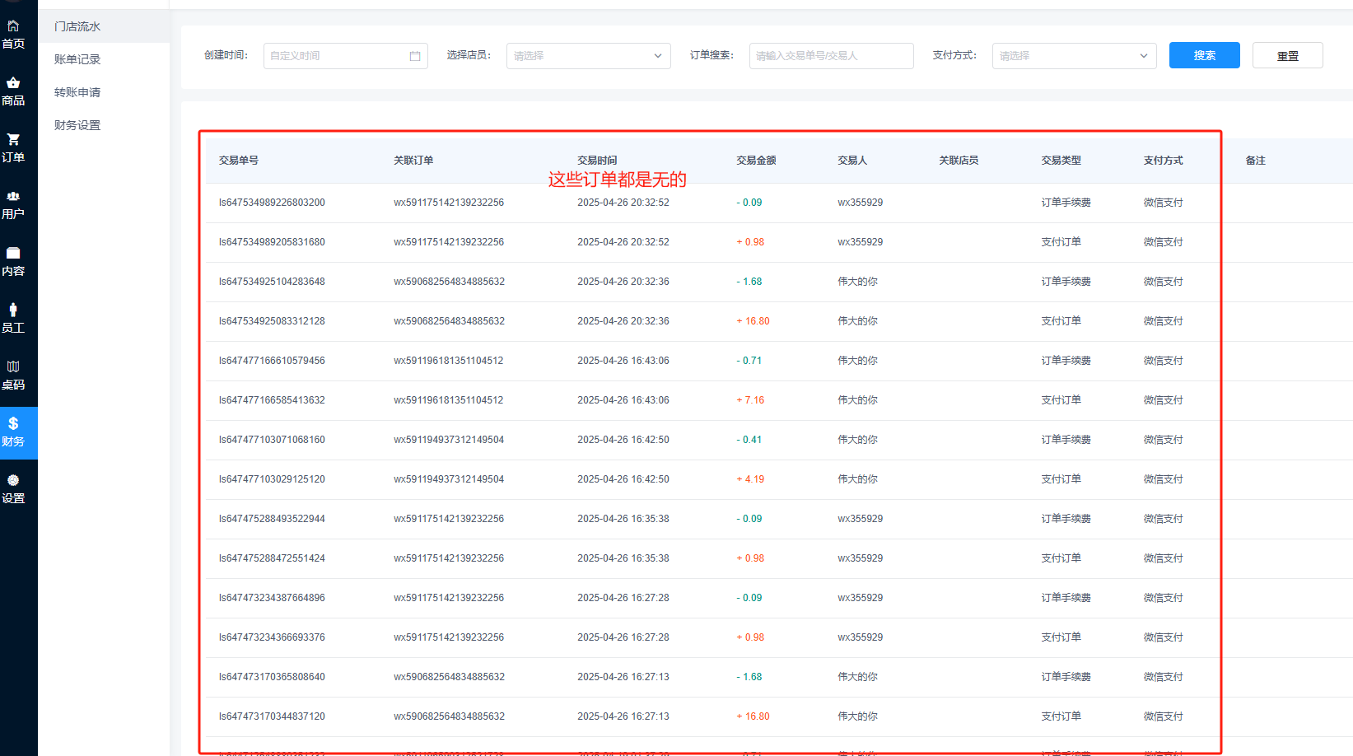Select transaction ls647473170365808640
The image size is (1353, 756).
coord(272,677)
